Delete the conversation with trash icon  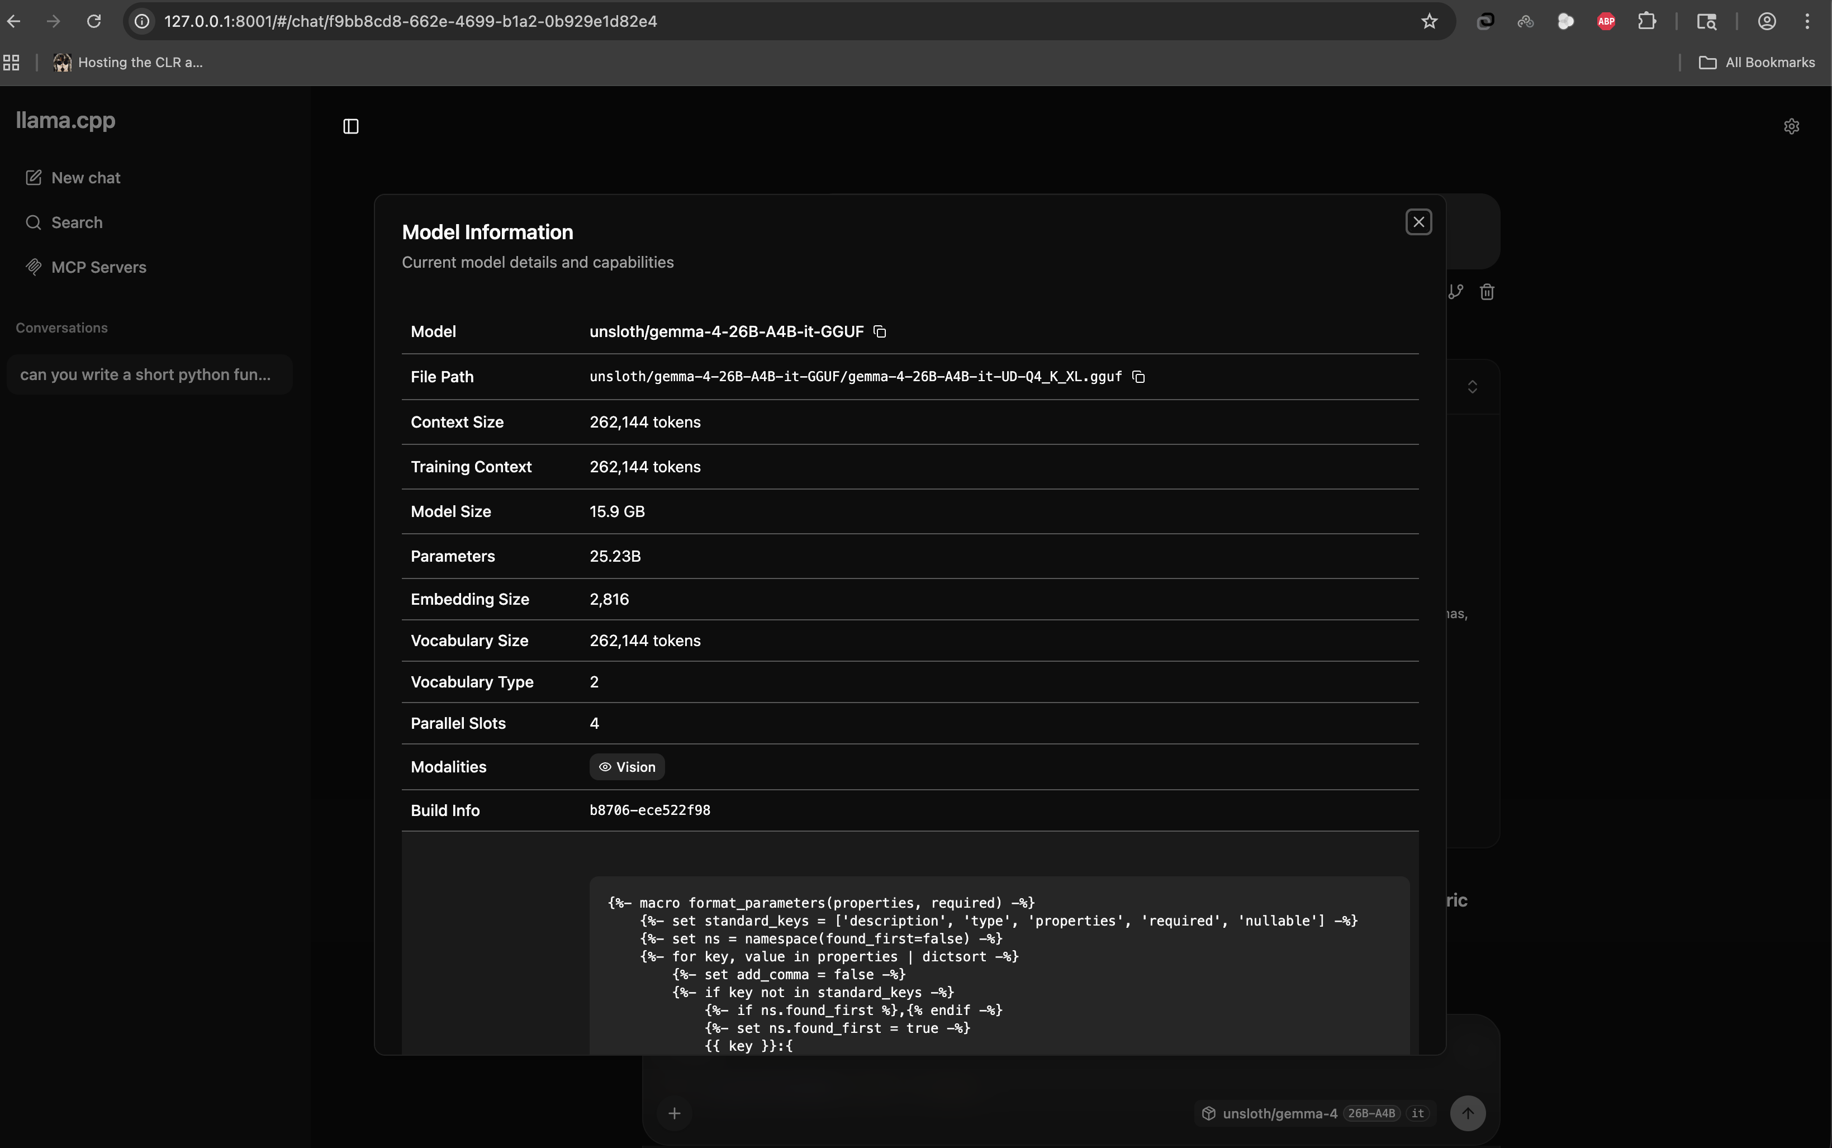pos(1487,292)
